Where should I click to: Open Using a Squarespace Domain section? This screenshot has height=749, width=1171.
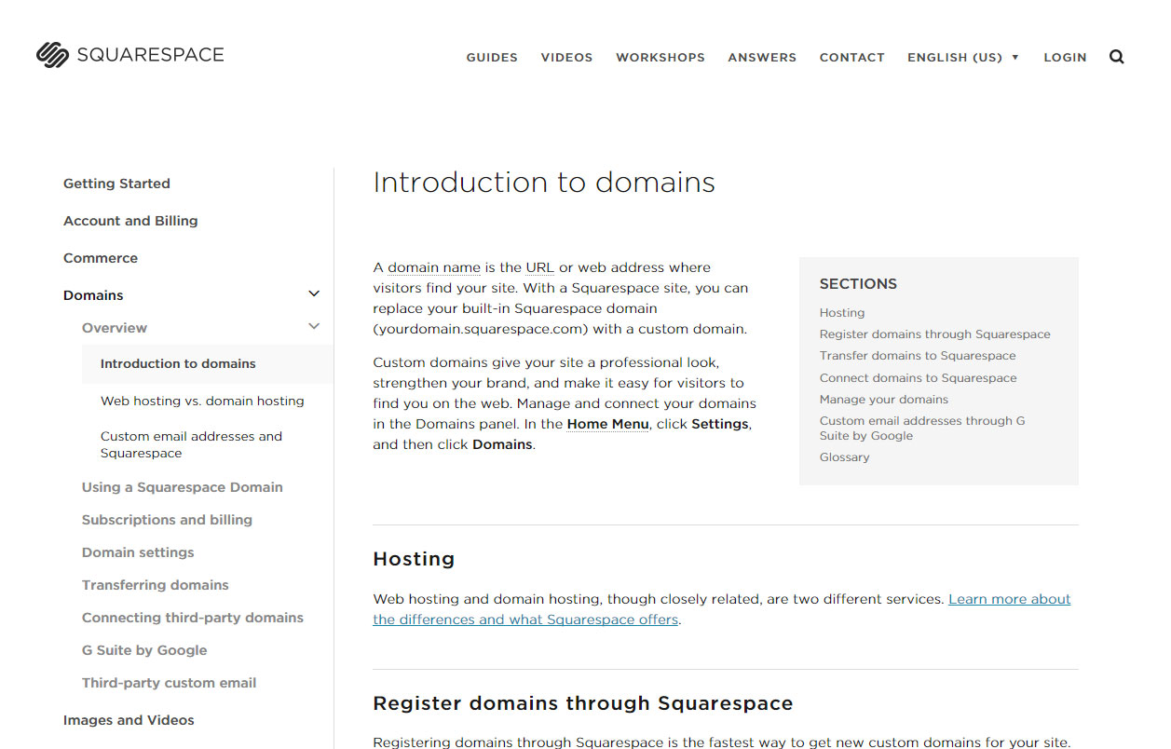[182, 487]
